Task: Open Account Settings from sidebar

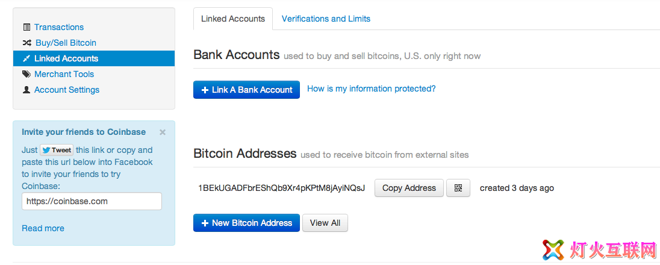Action: click(x=67, y=90)
